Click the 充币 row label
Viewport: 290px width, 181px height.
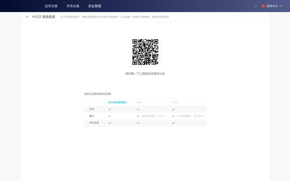[x=92, y=109]
